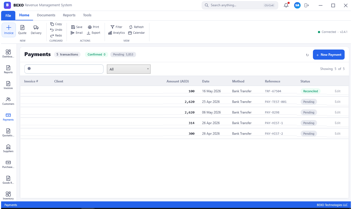Screen dimensions: 352x209
Task: Open Suppliers in the sidebar
Action: coord(8,148)
